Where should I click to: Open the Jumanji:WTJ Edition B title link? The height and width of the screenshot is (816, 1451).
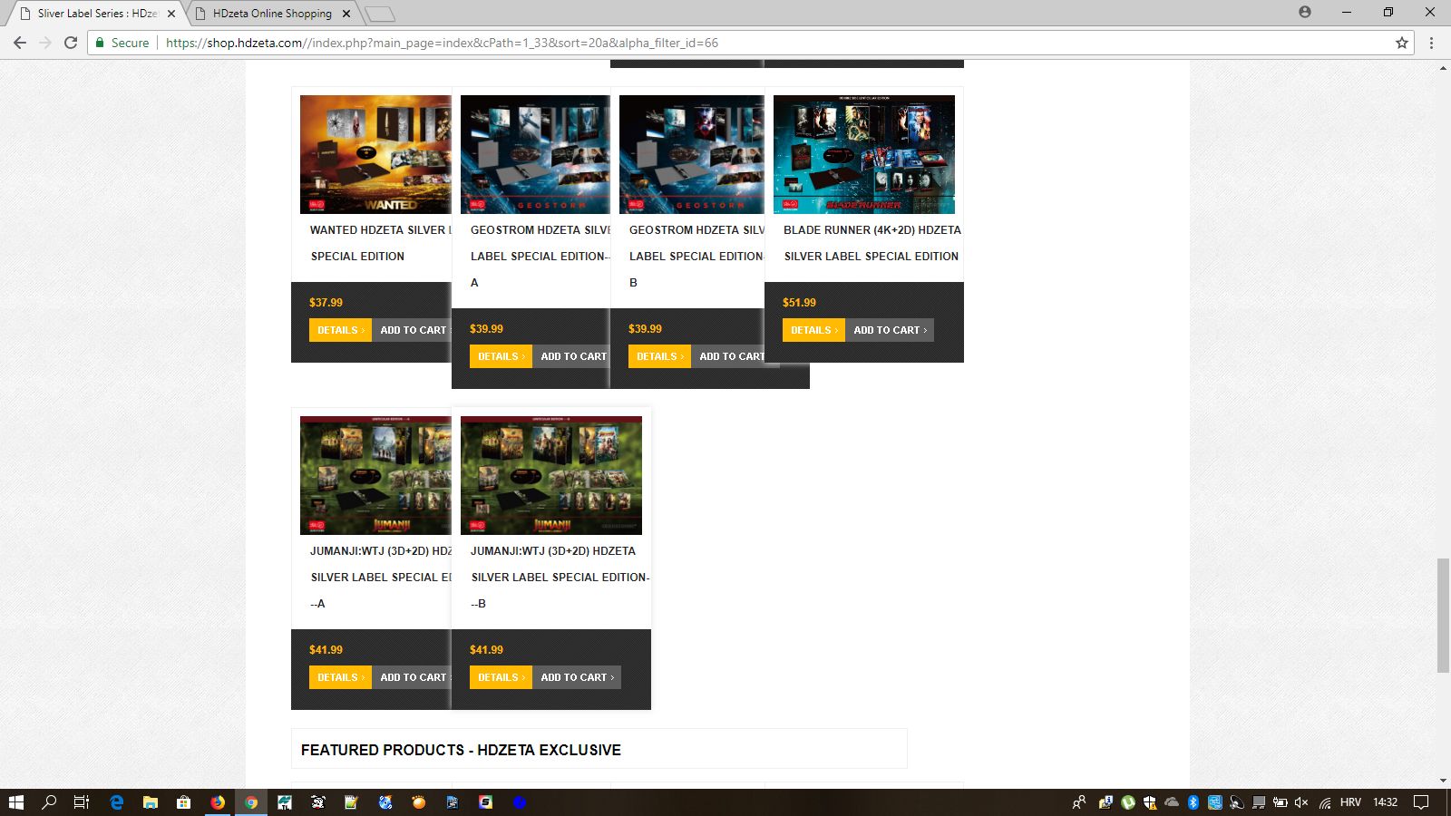pyautogui.click(x=560, y=577)
